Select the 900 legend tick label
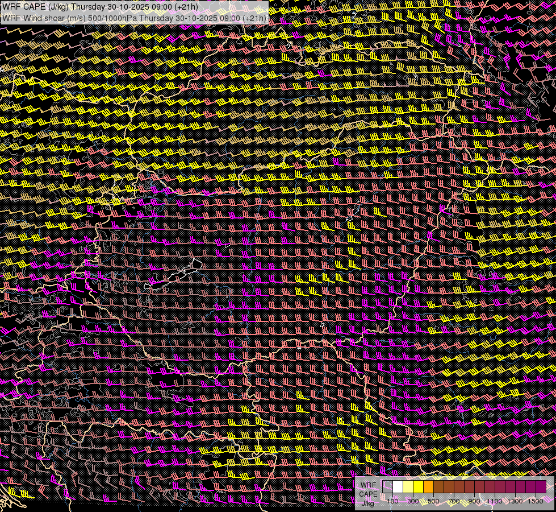 pyautogui.click(x=474, y=501)
